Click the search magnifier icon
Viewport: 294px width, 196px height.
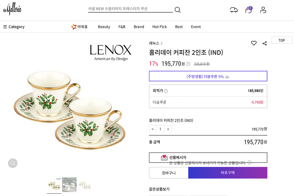click(178, 10)
